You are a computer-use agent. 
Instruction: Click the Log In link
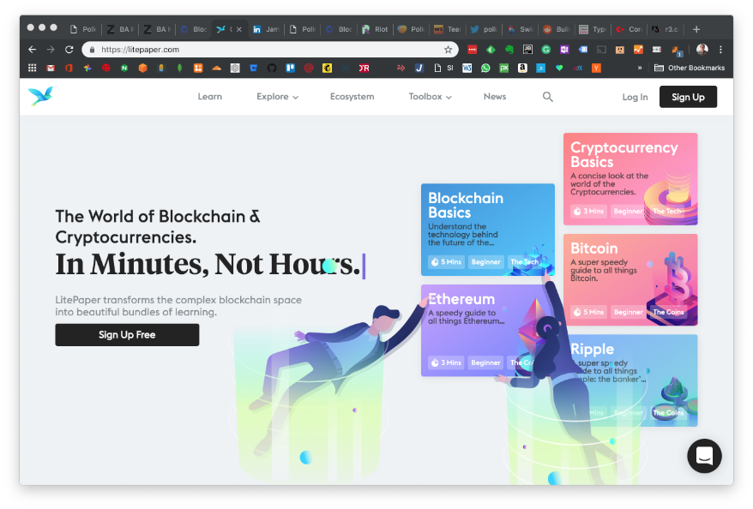click(x=635, y=97)
